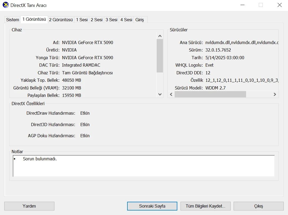Click the Üretici value NVIDIA
This screenshot has width=288, height=215.
[x=69, y=50]
